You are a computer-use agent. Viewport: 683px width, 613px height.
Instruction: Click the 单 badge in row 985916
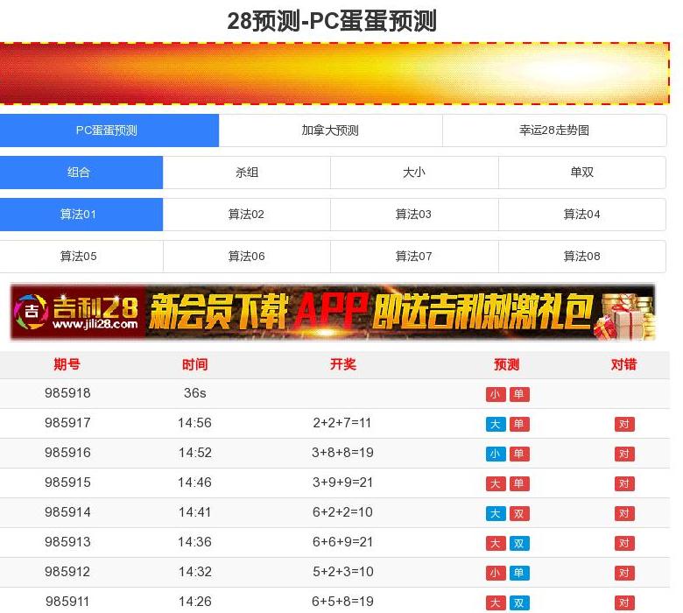[x=519, y=454]
